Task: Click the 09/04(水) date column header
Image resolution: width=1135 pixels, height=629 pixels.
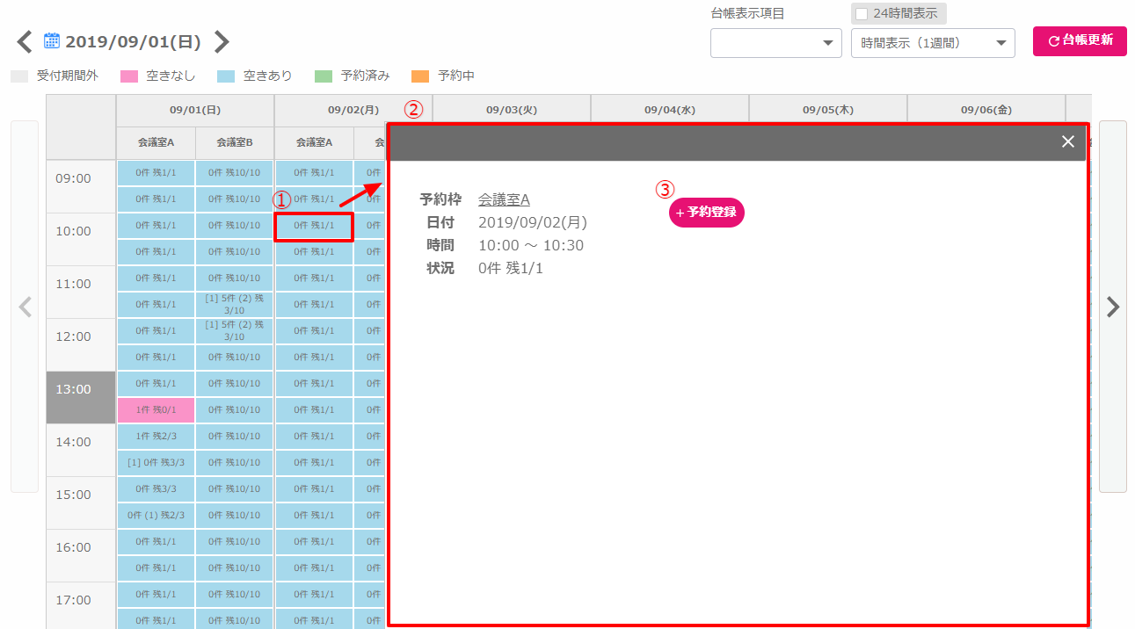Action: click(669, 111)
